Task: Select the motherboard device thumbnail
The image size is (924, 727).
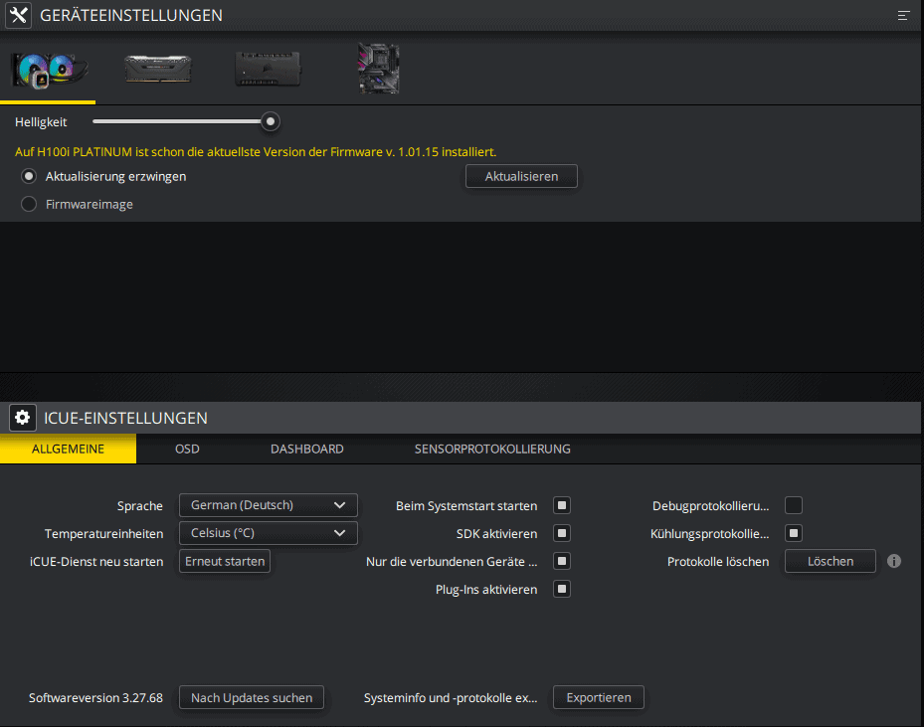Action: click(379, 69)
